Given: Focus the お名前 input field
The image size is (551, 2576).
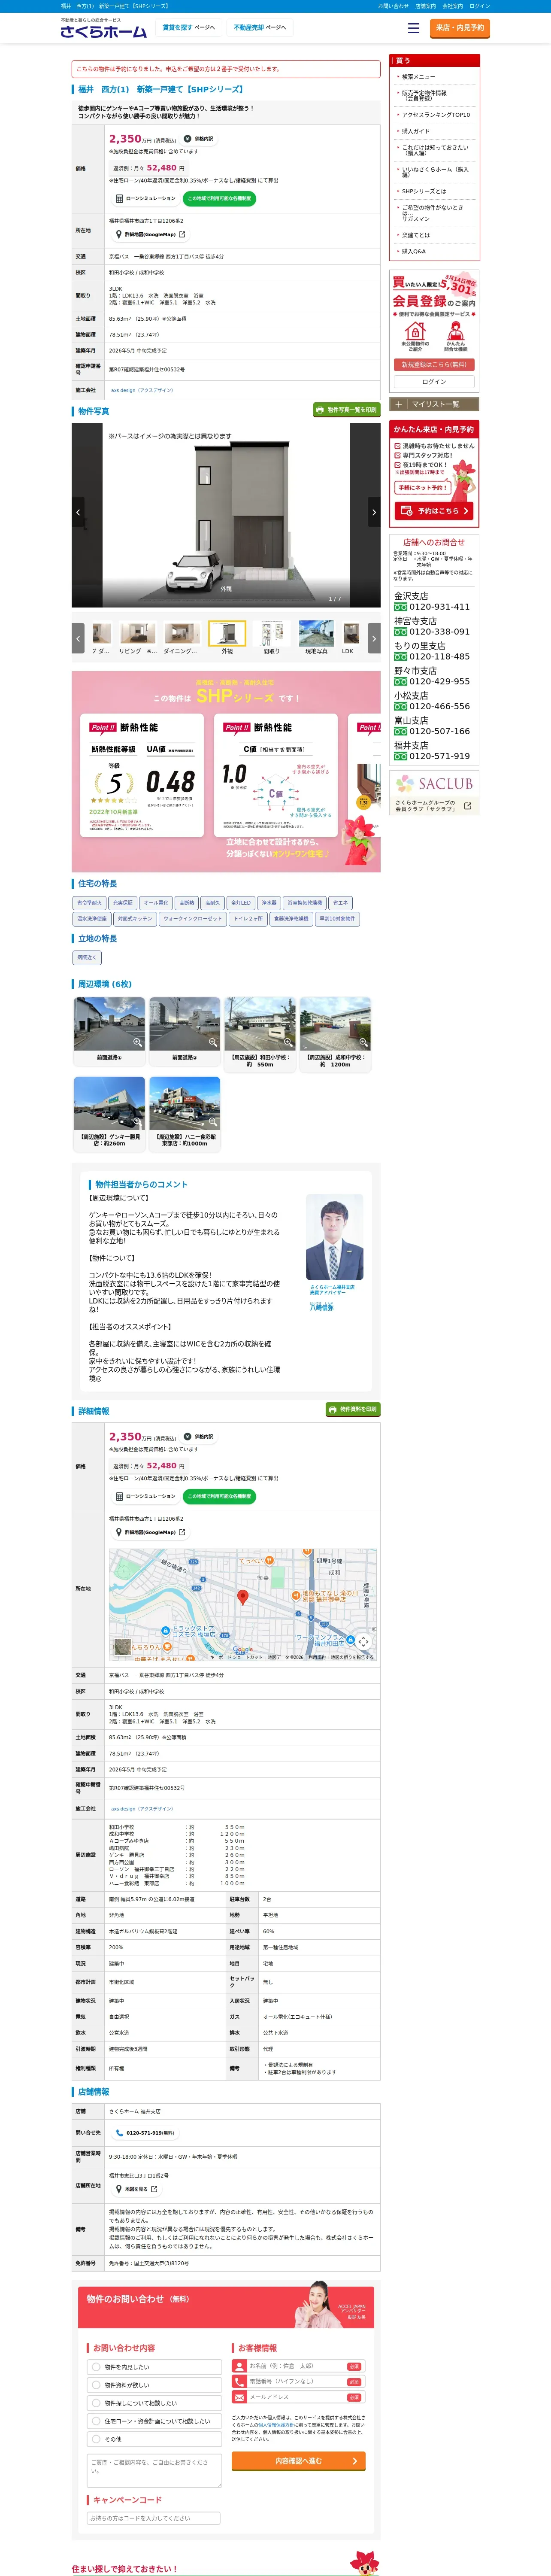Looking at the screenshot, I should coord(299,2366).
